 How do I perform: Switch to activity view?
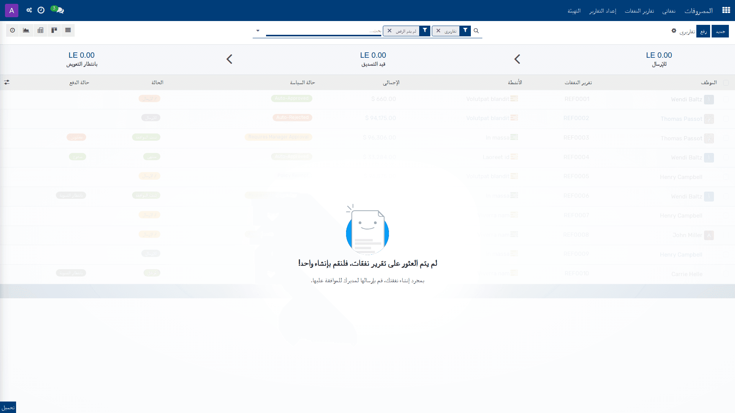point(13,30)
